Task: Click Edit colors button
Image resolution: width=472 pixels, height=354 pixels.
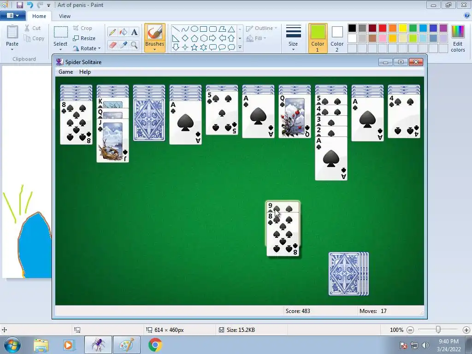Action: point(458,39)
